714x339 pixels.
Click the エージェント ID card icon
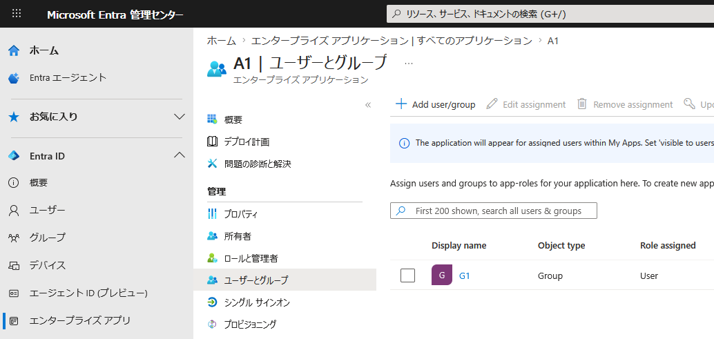point(14,293)
